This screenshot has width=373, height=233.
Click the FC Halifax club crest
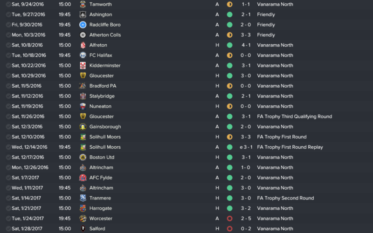pos(83,55)
